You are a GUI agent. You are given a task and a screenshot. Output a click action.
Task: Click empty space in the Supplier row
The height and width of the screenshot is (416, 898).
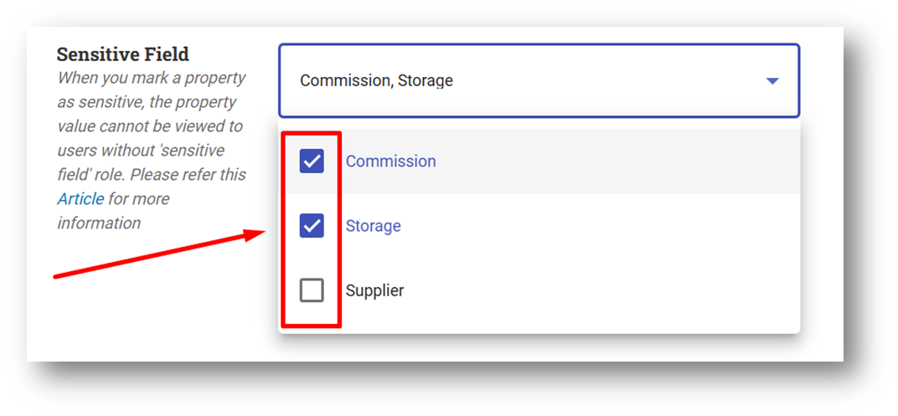coord(601,290)
